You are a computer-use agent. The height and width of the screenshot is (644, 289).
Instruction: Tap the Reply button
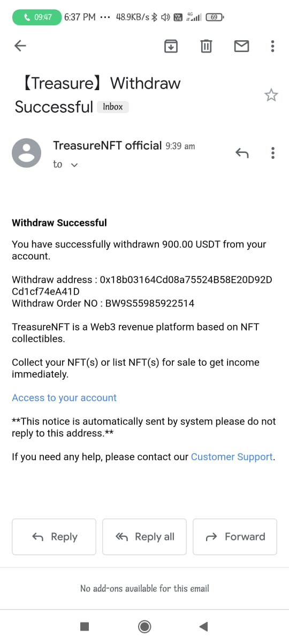click(54, 537)
